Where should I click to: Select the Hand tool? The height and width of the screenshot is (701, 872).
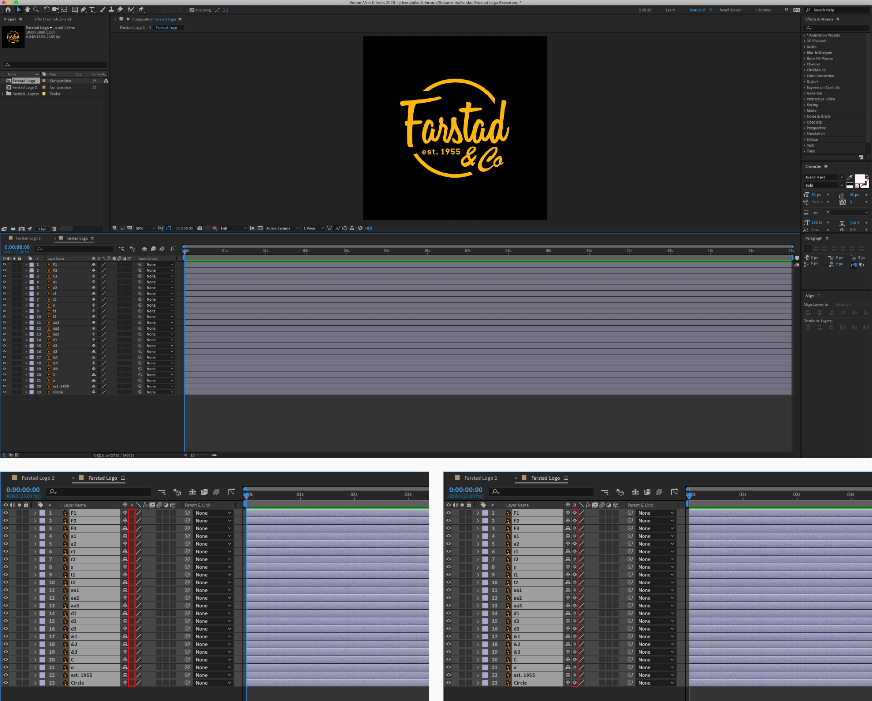click(27, 10)
